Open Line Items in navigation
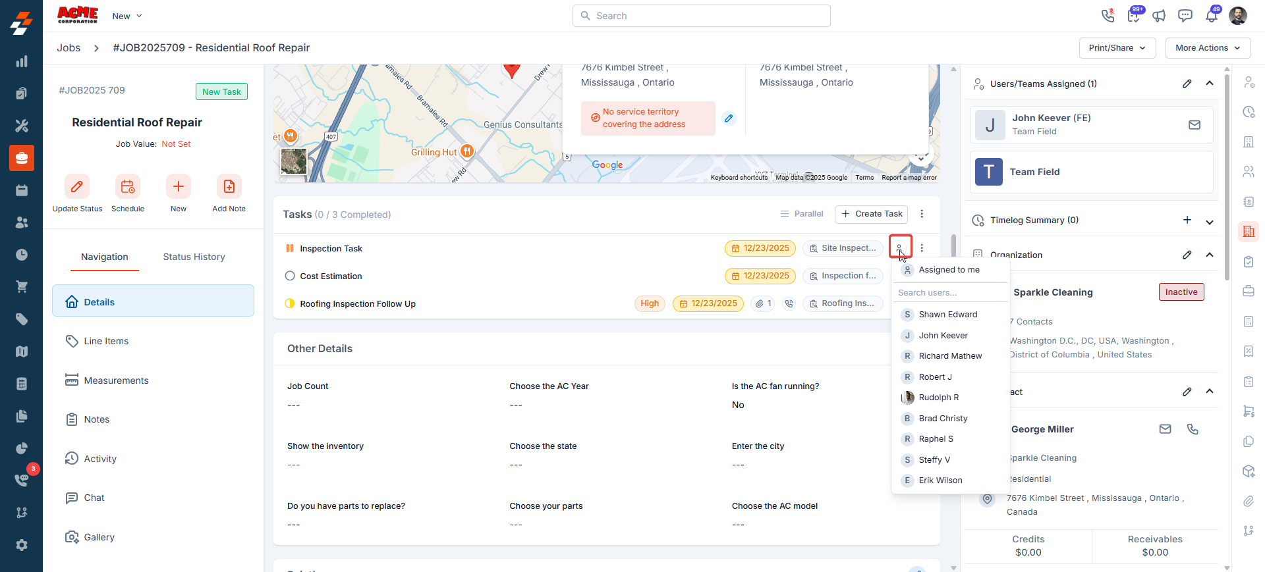 click(x=153, y=341)
